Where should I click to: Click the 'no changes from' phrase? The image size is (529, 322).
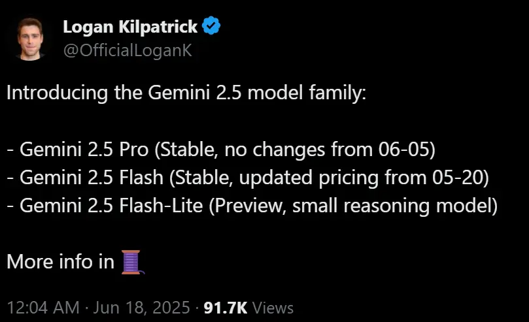coord(299,149)
